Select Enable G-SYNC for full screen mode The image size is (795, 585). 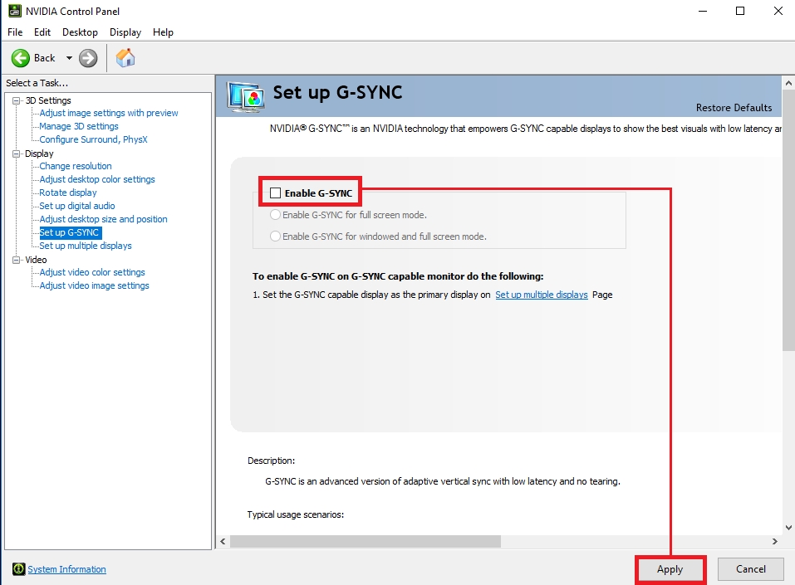click(x=276, y=215)
